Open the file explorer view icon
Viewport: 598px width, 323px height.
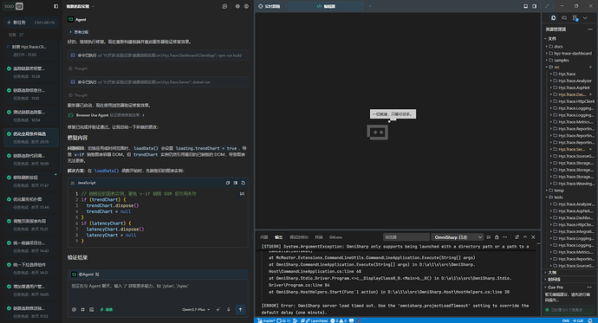554,18
